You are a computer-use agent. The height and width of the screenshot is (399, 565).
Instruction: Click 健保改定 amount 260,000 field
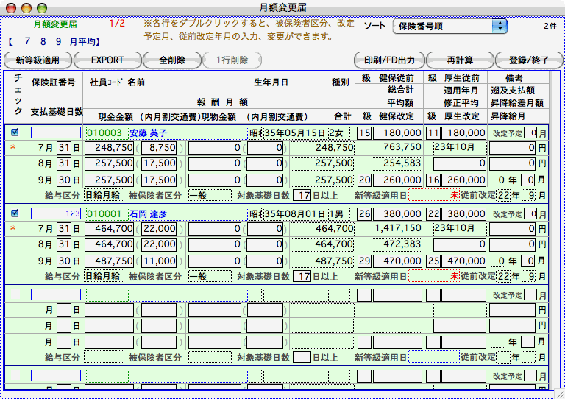click(x=397, y=180)
